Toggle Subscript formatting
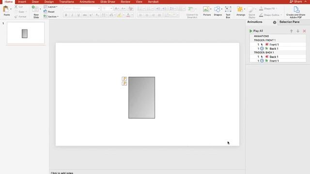Screen dimensions: 310x174 coord(97,15)
